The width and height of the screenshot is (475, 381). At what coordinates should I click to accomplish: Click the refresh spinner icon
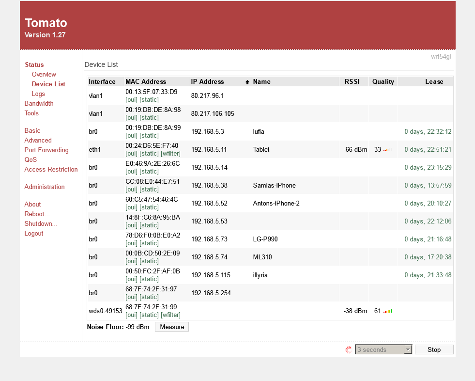click(348, 349)
